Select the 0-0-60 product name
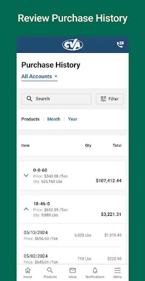The image size is (145, 281). pyautogui.click(x=40, y=170)
